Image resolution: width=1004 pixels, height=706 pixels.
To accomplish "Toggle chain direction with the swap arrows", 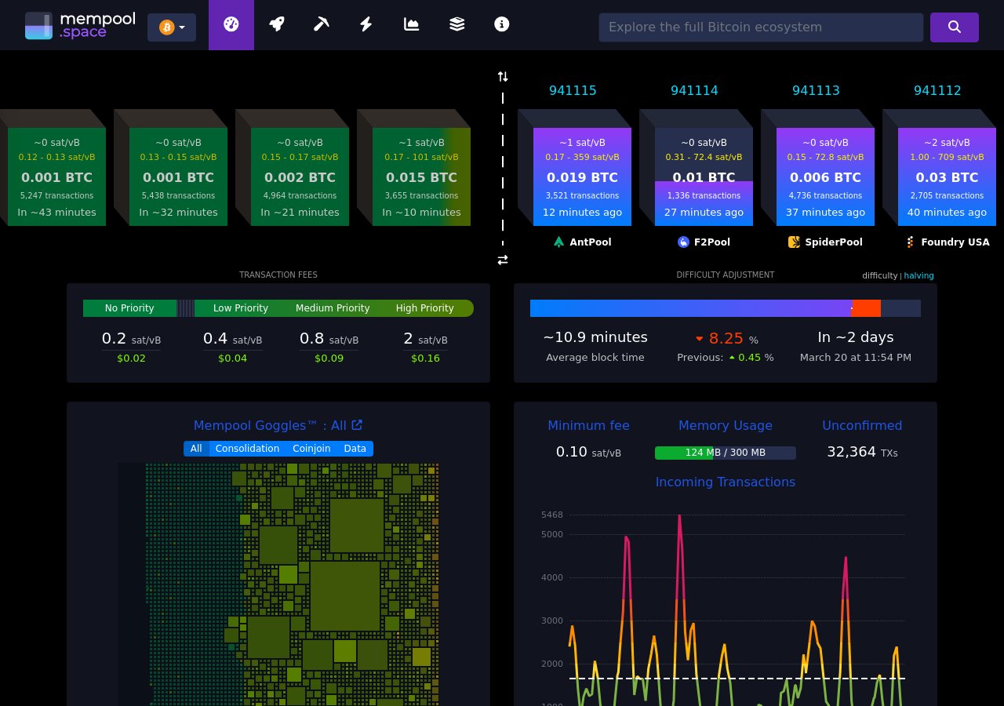I will (x=503, y=260).
